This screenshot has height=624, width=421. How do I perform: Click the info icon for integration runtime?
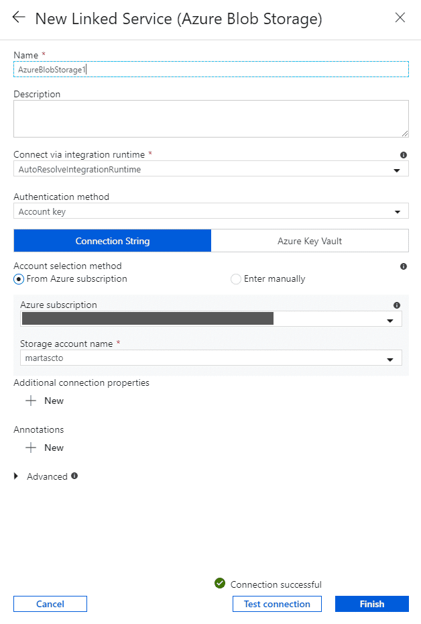pyautogui.click(x=403, y=155)
